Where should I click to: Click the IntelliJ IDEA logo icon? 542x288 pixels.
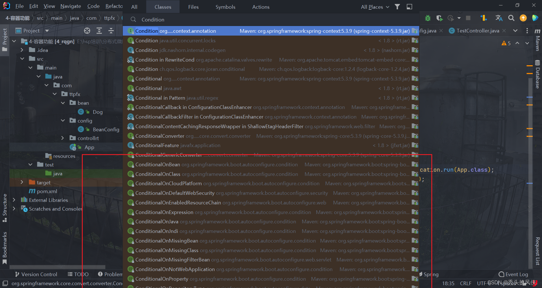(6, 6)
